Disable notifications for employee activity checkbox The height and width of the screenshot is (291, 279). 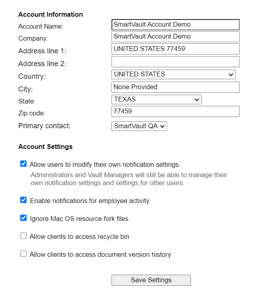click(x=23, y=200)
